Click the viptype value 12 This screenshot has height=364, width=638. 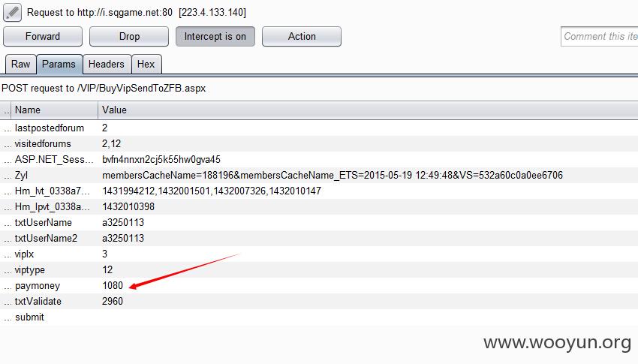point(107,270)
